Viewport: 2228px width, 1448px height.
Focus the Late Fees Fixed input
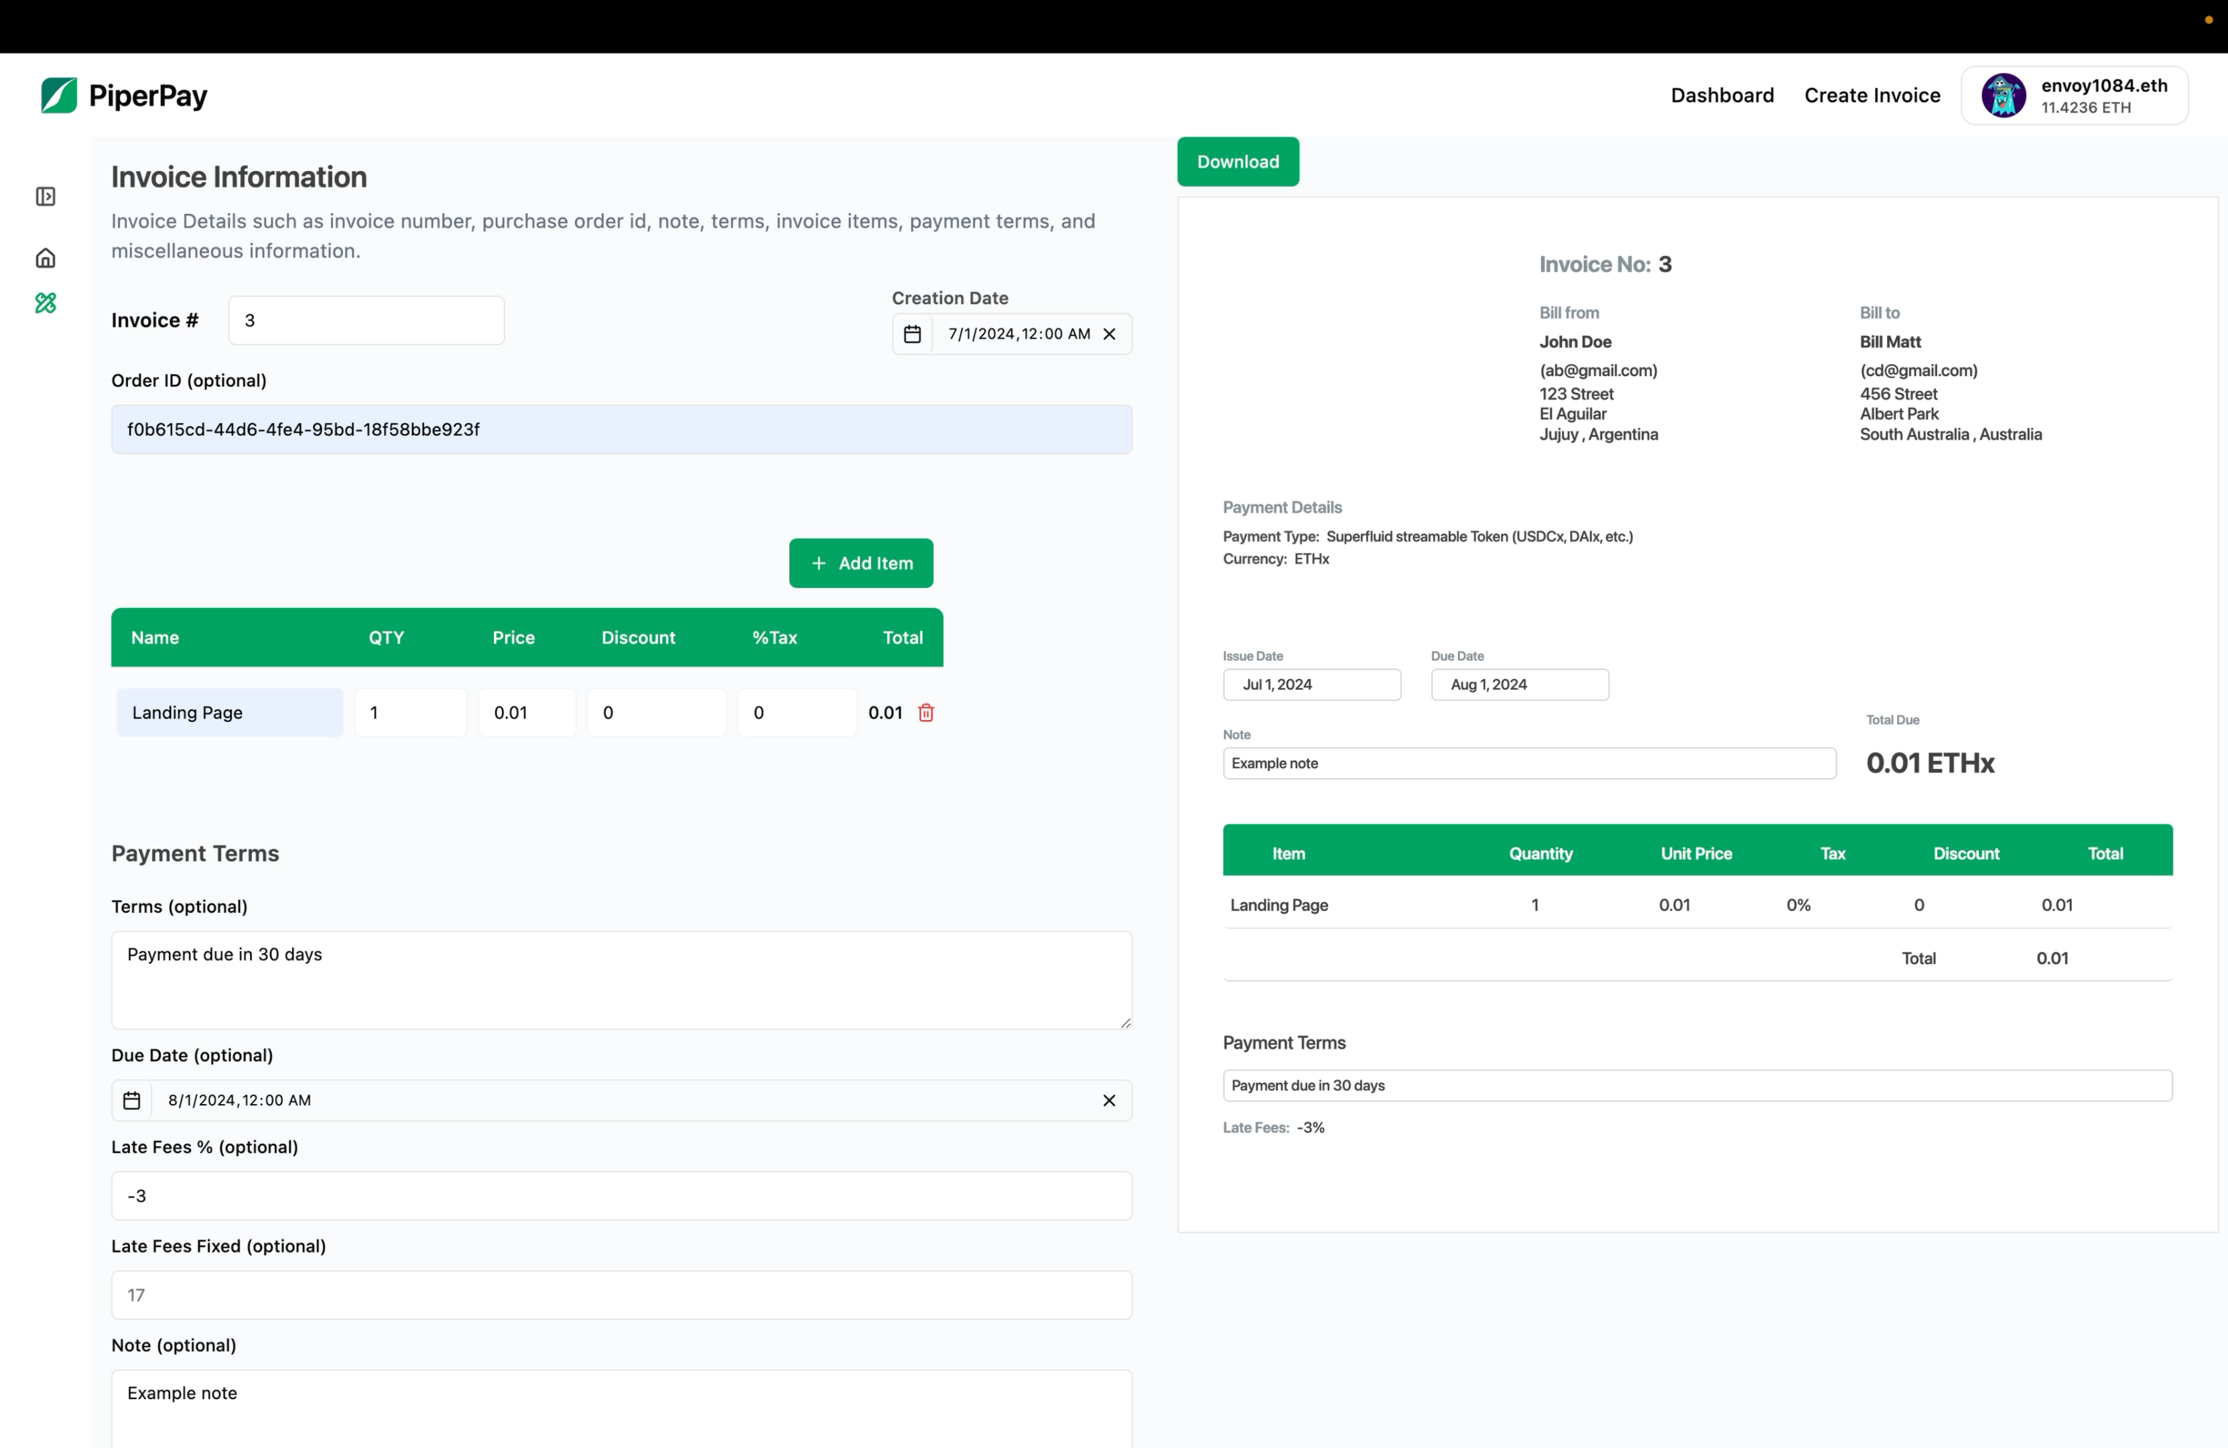coord(620,1295)
